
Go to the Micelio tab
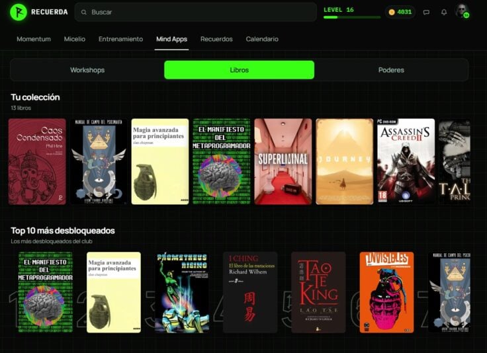pyautogui.click(x=75, y=39)
